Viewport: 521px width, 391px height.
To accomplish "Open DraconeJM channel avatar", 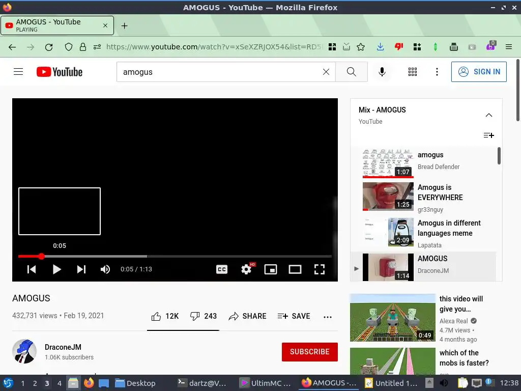I will tap(24, 351).
